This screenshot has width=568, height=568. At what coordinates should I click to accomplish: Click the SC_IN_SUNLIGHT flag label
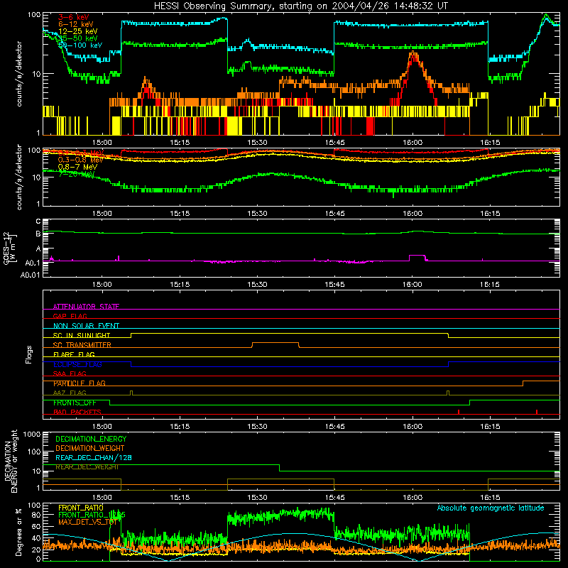coord(82,335)
